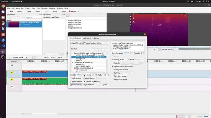Select WebM-VP9 format
This screenshot has width=211, height=118.
80,64
